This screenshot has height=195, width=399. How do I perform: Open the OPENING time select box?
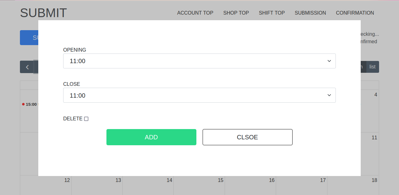coord(199,61)
